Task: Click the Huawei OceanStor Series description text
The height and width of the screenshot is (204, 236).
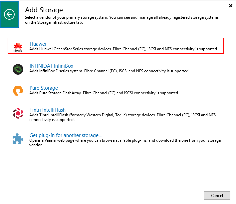Action: [x=123, y=49]
